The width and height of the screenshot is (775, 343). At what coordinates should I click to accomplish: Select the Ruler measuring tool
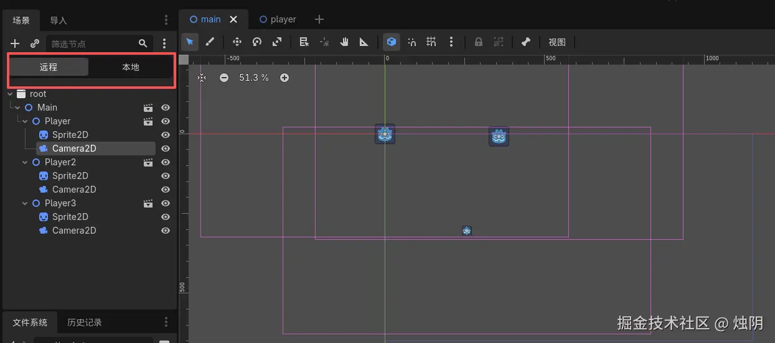364,42
